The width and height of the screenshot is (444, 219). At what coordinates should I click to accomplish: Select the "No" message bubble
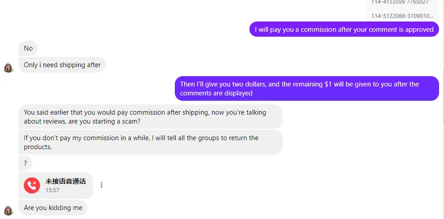(x=28, y=48)
